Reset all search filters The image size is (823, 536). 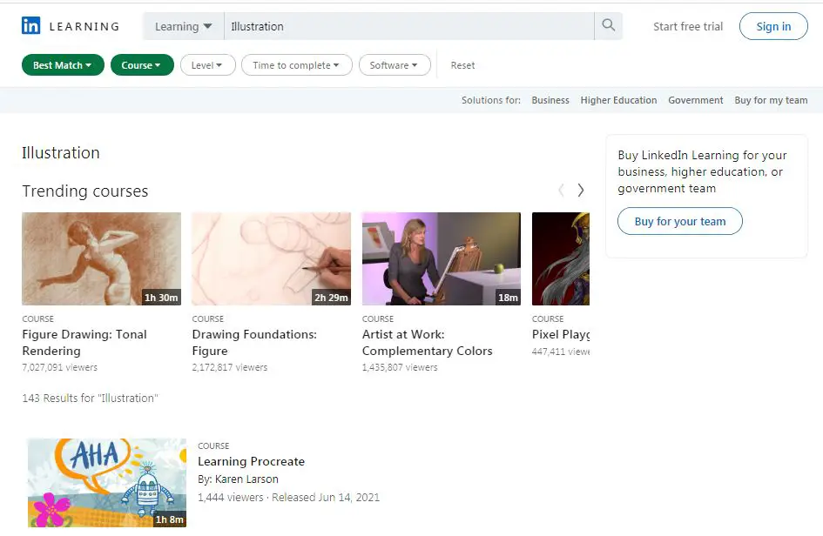(462, 65)
